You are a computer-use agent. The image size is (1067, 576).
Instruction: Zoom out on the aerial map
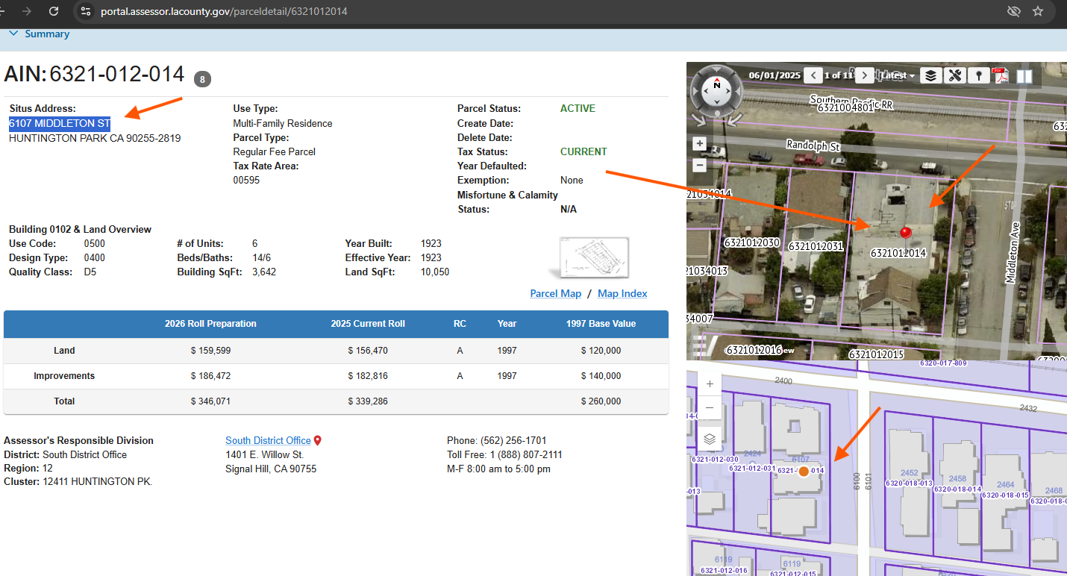click(x=699, y=165)
